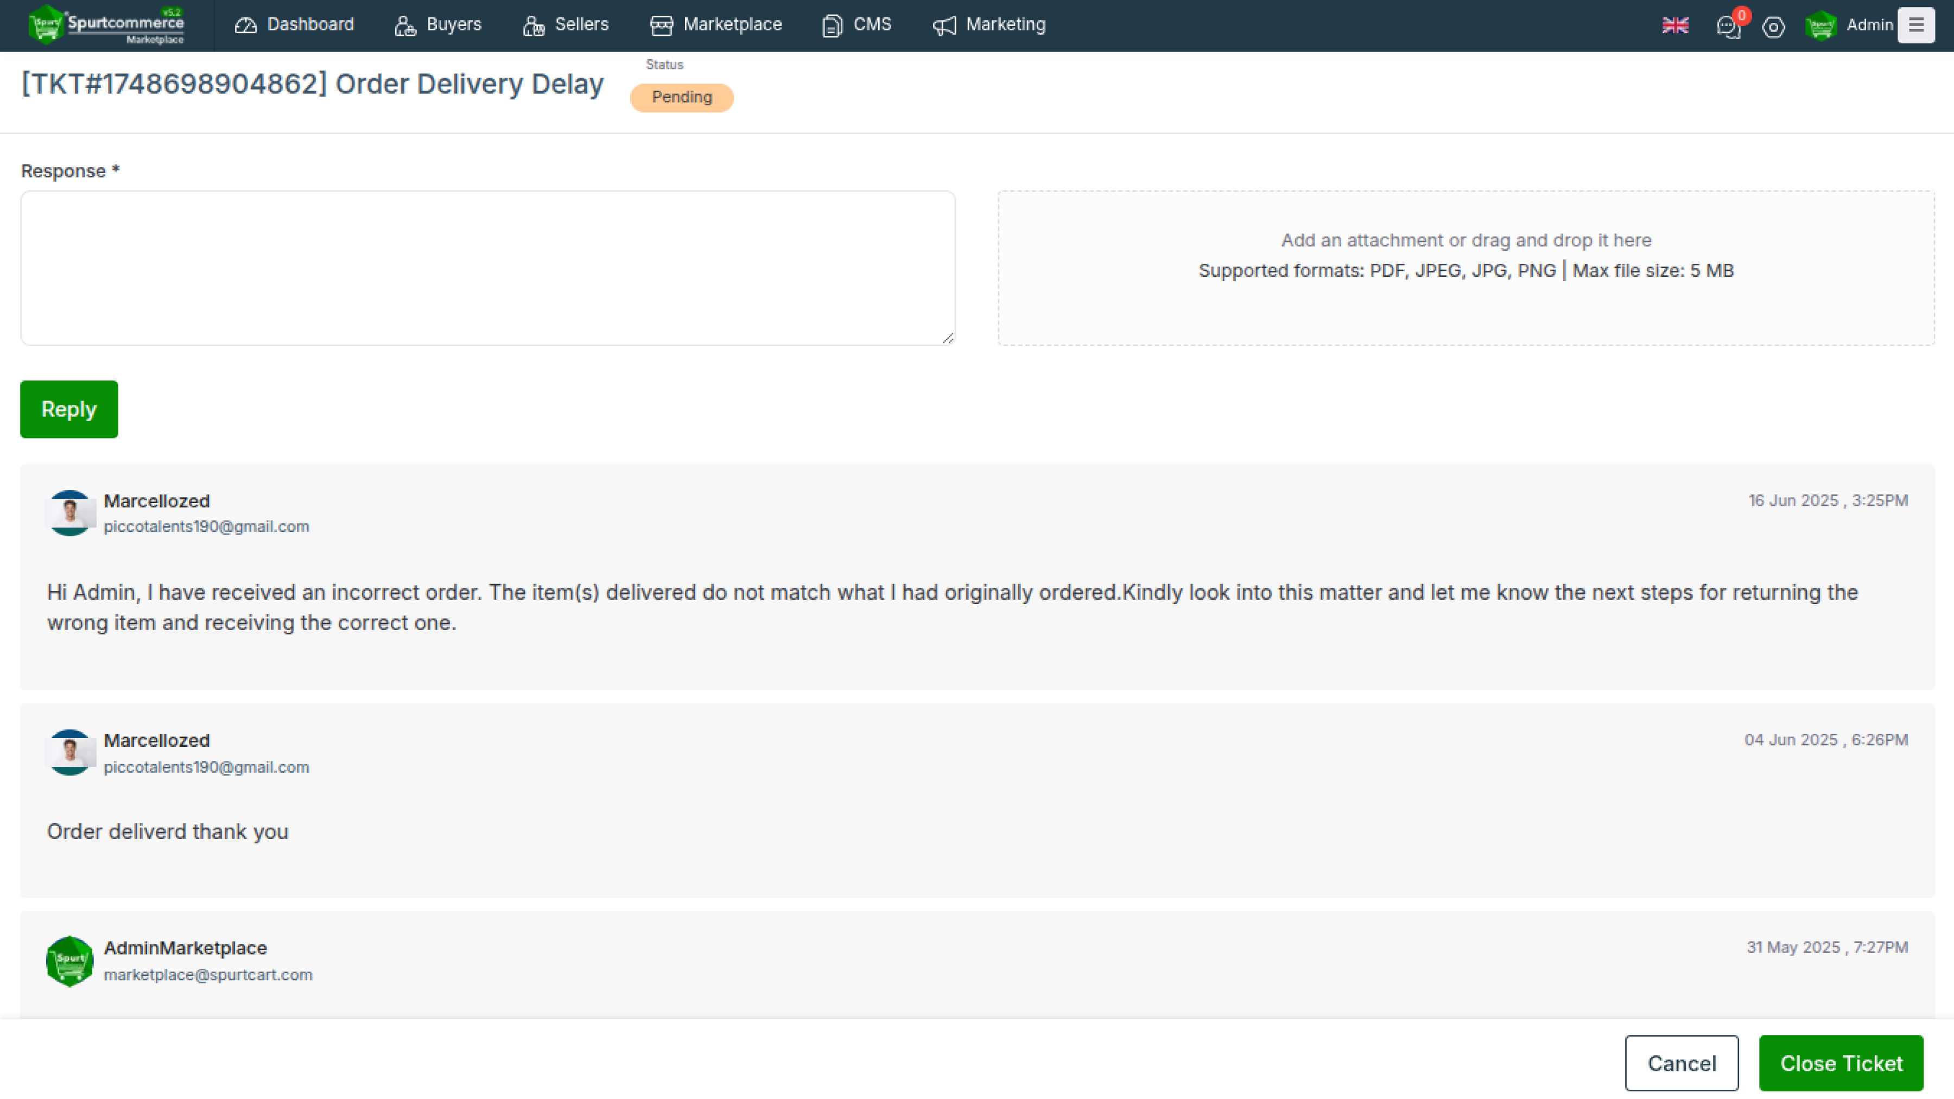Open the Marketing menu
Screen dimensions: 1954x1099
click(989, 25)
